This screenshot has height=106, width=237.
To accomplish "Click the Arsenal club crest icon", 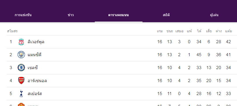I will (21, 81).
